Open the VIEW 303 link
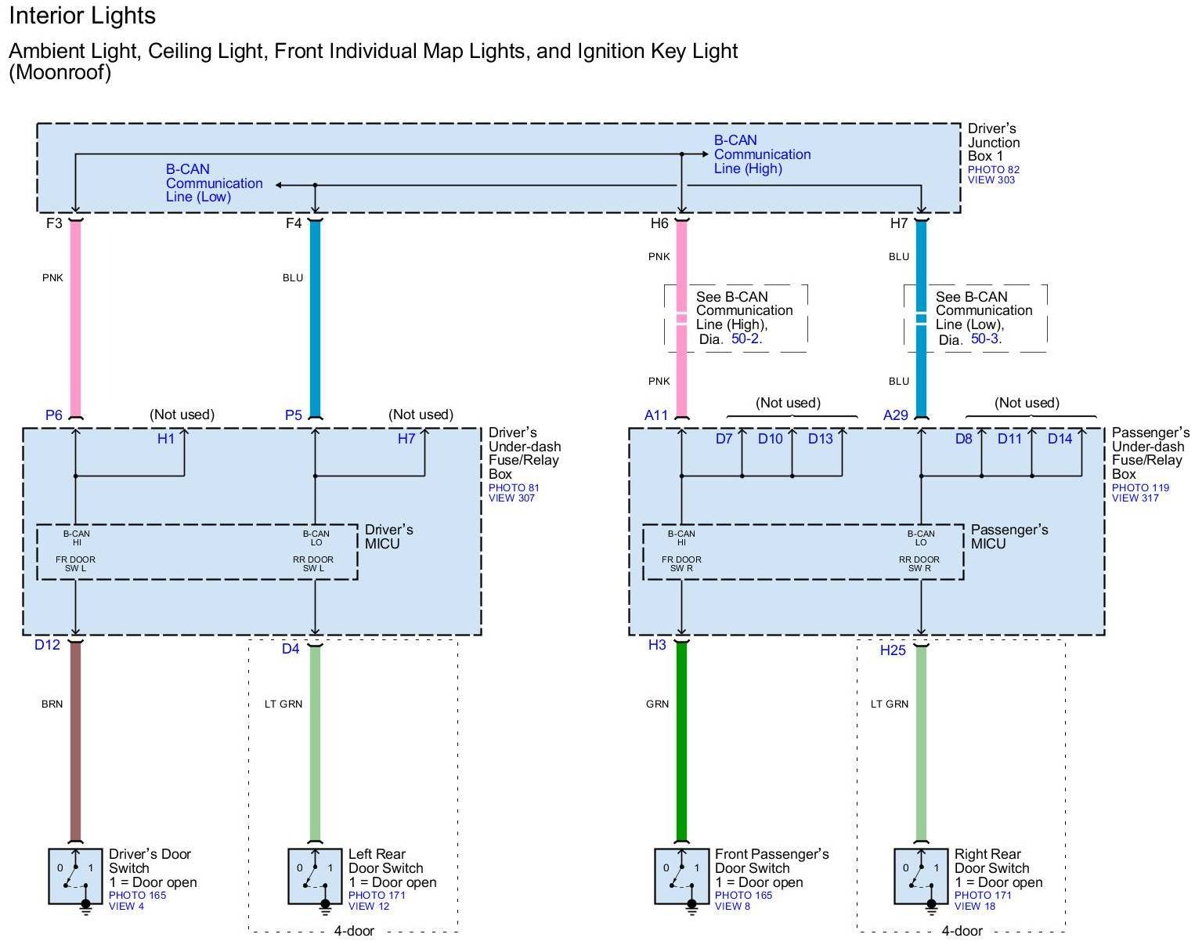Image resolution: width=1195 pixels, height=945 pixels. coord(991,180)
